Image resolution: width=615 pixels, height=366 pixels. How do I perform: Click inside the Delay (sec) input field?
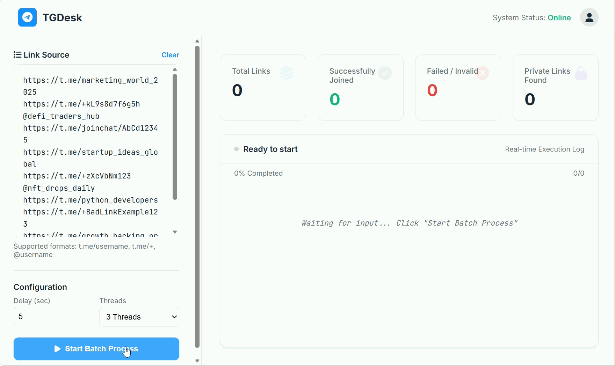click(x=56, y=317)
